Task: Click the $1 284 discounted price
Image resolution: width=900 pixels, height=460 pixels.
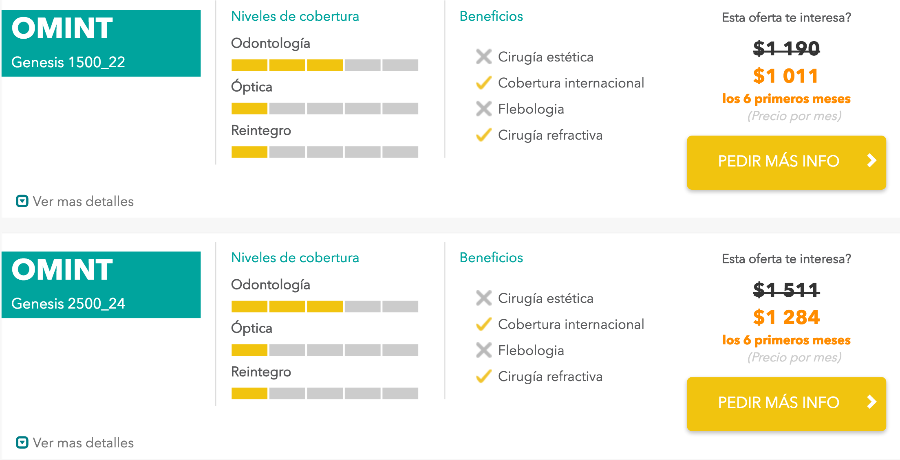Action: pos(786,318)
